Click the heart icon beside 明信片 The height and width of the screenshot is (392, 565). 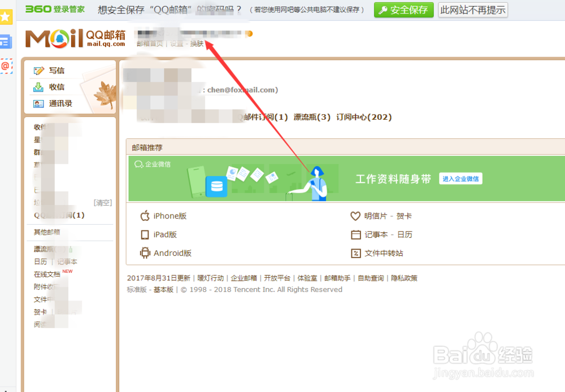click(355, 216)
